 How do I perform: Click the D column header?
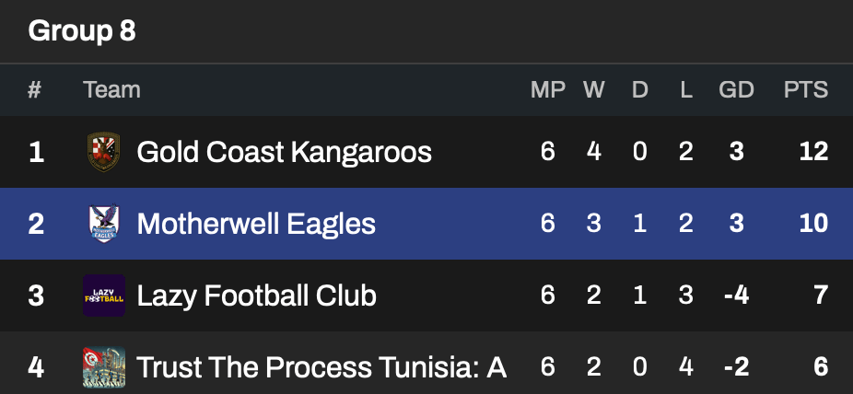coord(639,90)
